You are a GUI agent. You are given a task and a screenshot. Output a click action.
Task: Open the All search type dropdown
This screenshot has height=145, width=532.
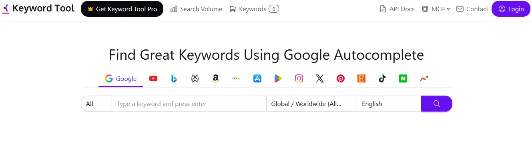[x=96, y=104]
